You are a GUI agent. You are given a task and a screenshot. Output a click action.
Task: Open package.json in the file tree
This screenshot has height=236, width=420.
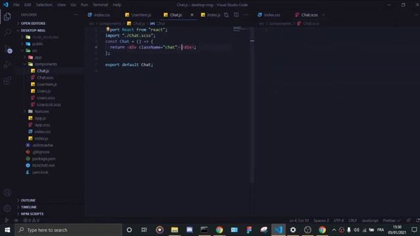pyautogui.click(x=44, y=159)
